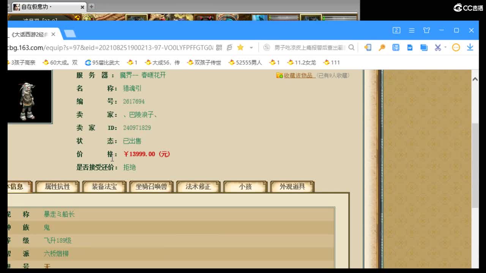Click seller ID 240971829
The width and height of the screenshot is (486, 273).
[137, 128]
